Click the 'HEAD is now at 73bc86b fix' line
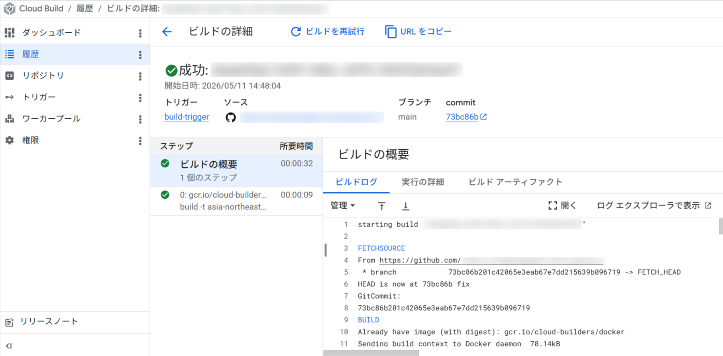This screenshot has height=356, width=723. [x=414, y=284]
